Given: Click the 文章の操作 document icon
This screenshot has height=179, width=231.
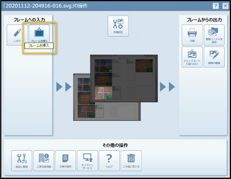Looking at the screenshot, I should click(66, 160).
